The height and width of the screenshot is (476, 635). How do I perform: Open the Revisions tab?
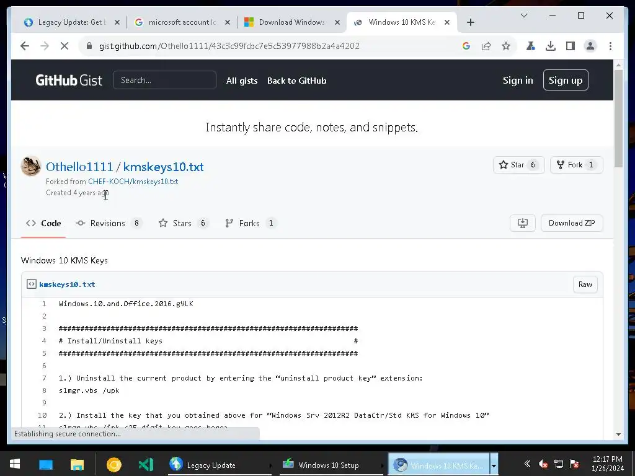coord(109,223)
